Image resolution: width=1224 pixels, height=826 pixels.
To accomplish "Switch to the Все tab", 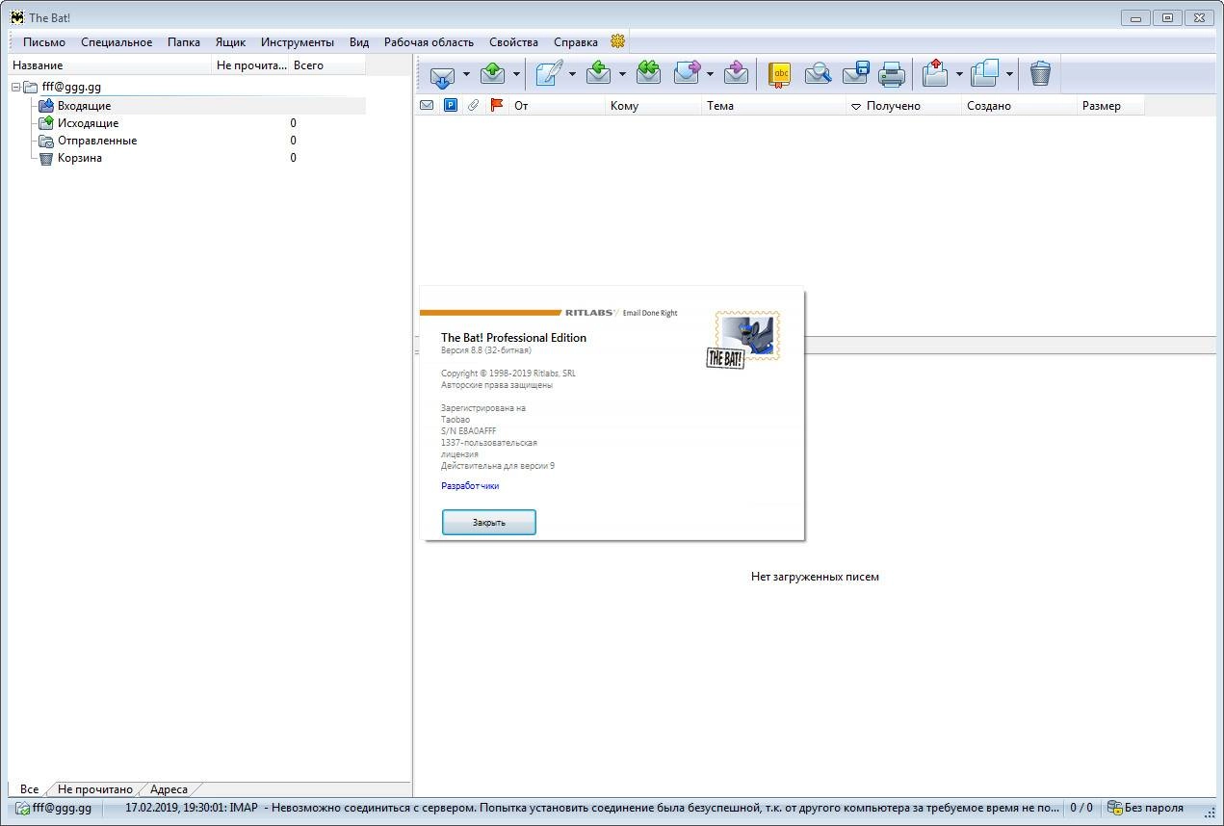I will (29, 789).
